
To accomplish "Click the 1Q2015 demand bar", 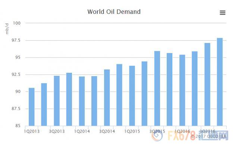I will click(132, 96).
